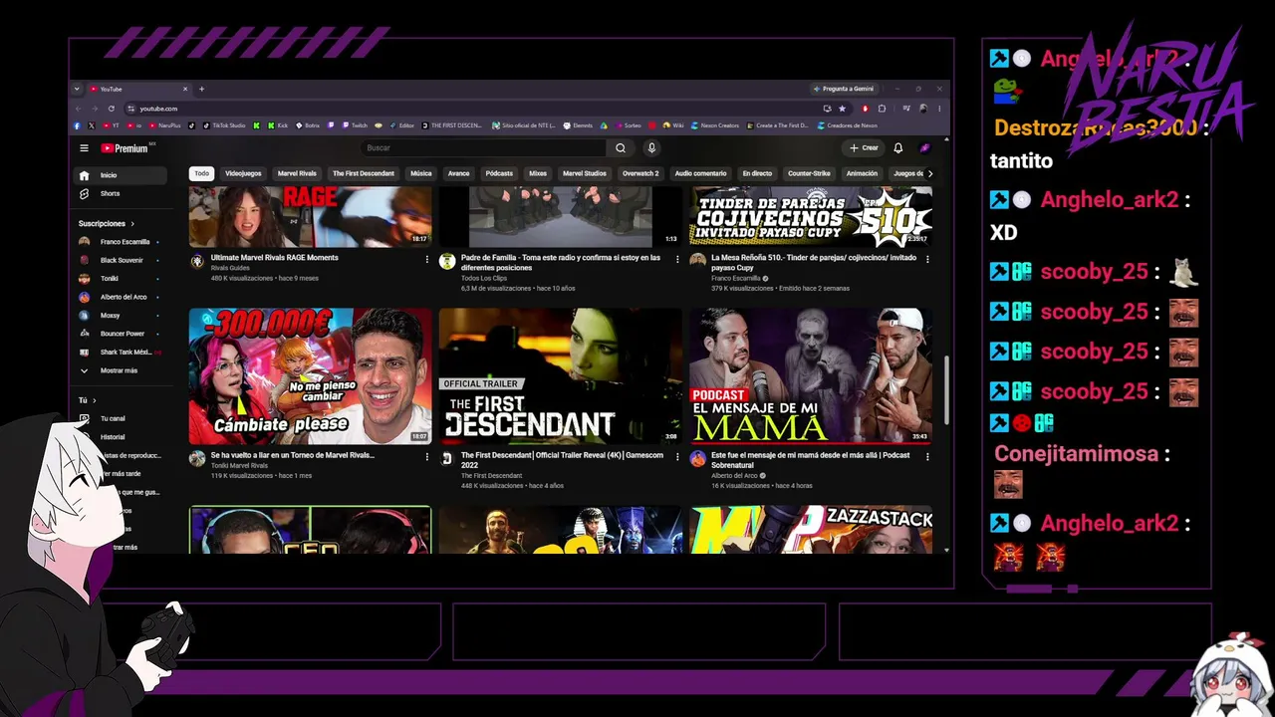
Task: Select the Videojuegos filter chip
Action: (x=243, y=173)
